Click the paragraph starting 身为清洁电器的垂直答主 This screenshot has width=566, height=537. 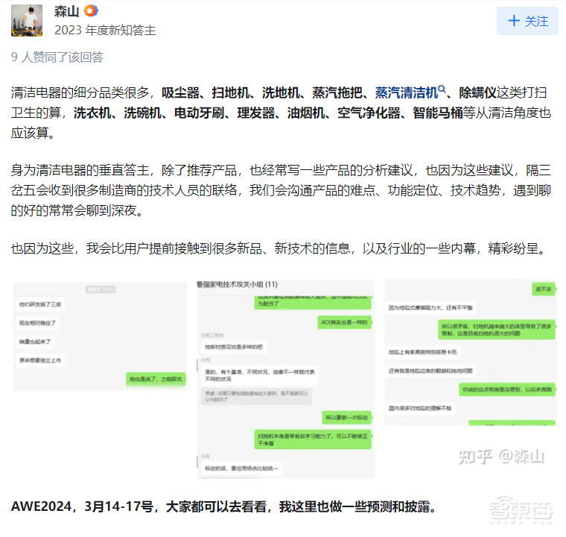(281, 190)
